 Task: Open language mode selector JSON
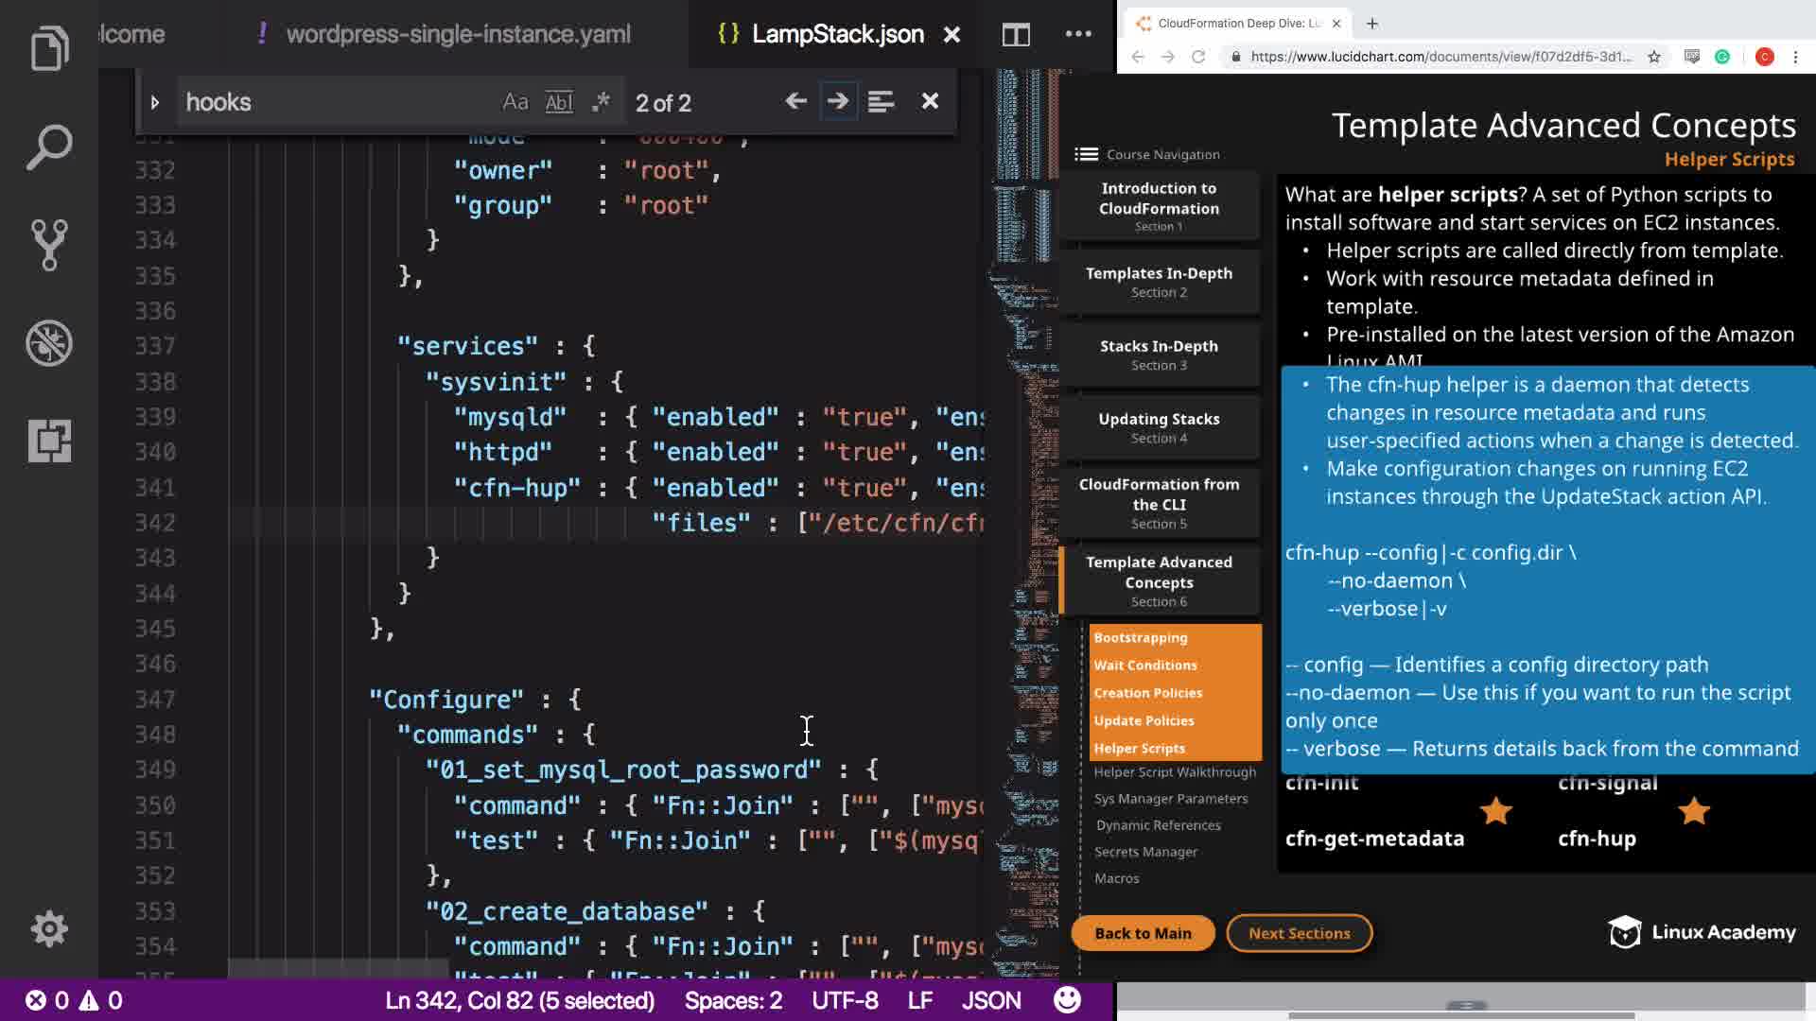pos(990,1000)
